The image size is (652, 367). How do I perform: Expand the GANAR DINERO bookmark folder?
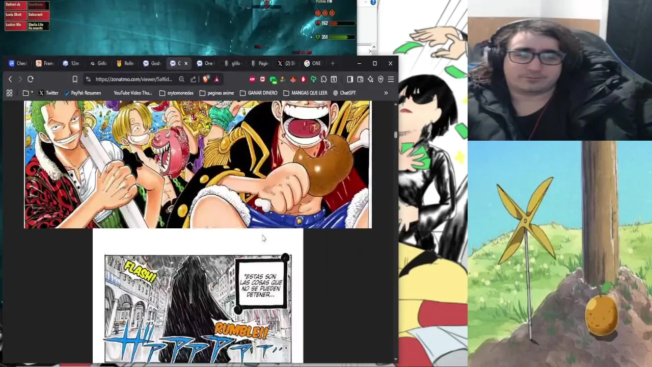tap(258, 93)
